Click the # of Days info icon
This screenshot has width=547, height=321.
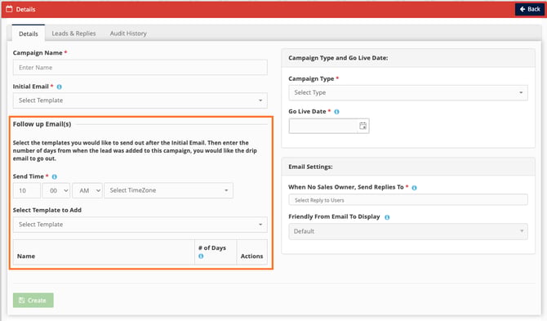(201, 256)
